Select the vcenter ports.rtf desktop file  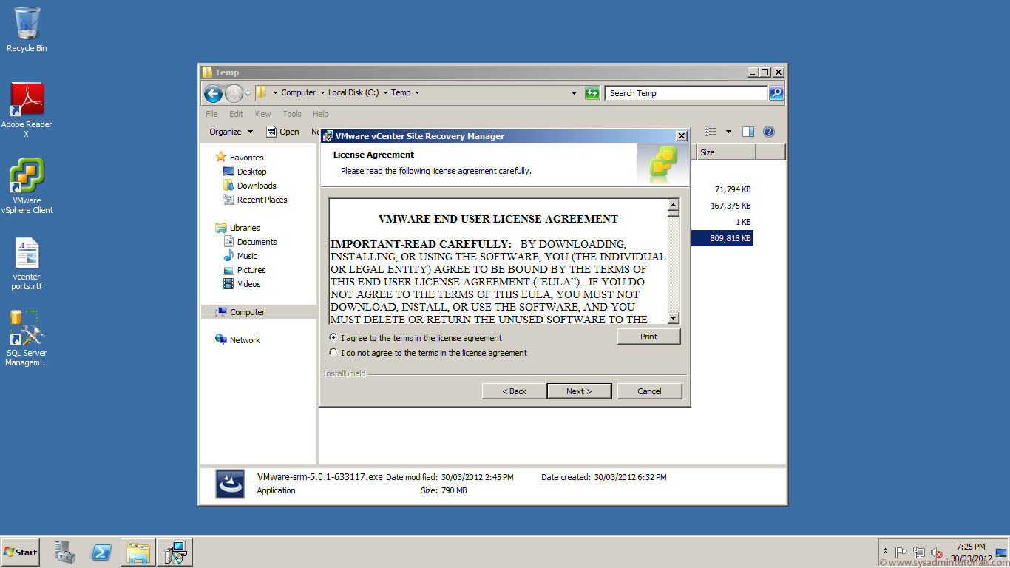27,263
